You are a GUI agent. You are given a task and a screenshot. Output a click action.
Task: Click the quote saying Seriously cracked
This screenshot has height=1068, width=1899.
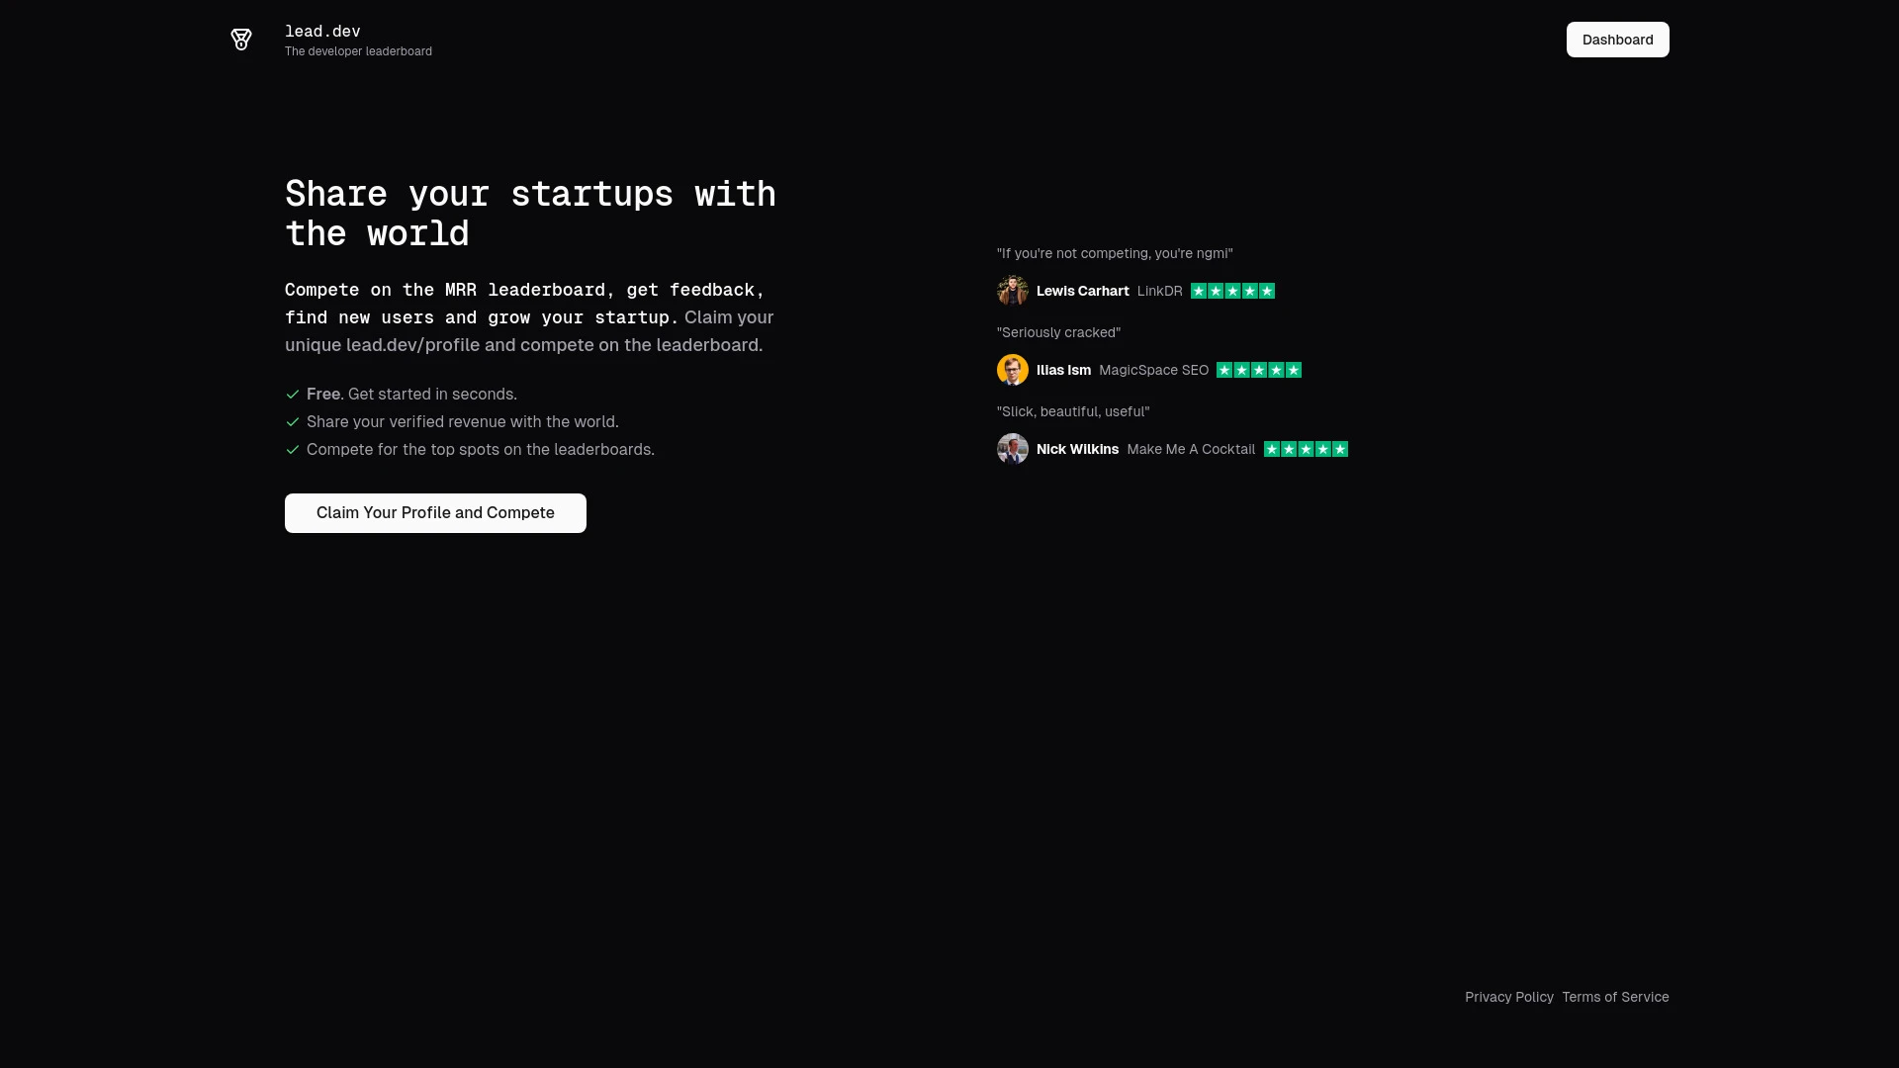[x=1057, y=332]
